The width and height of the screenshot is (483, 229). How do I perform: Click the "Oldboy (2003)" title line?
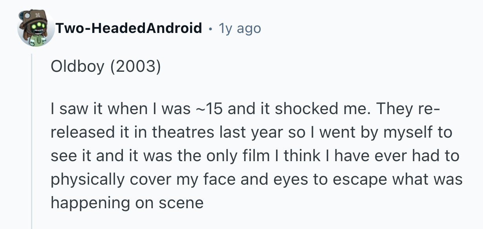point(106,67)
